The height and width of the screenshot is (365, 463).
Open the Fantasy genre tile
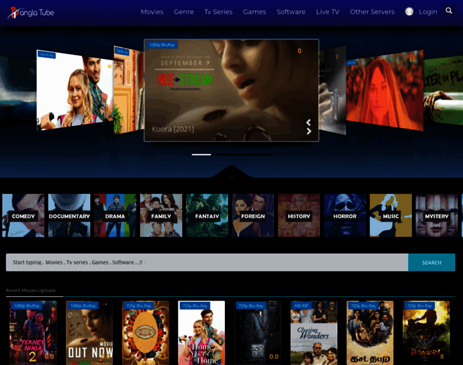click(207, 215)
